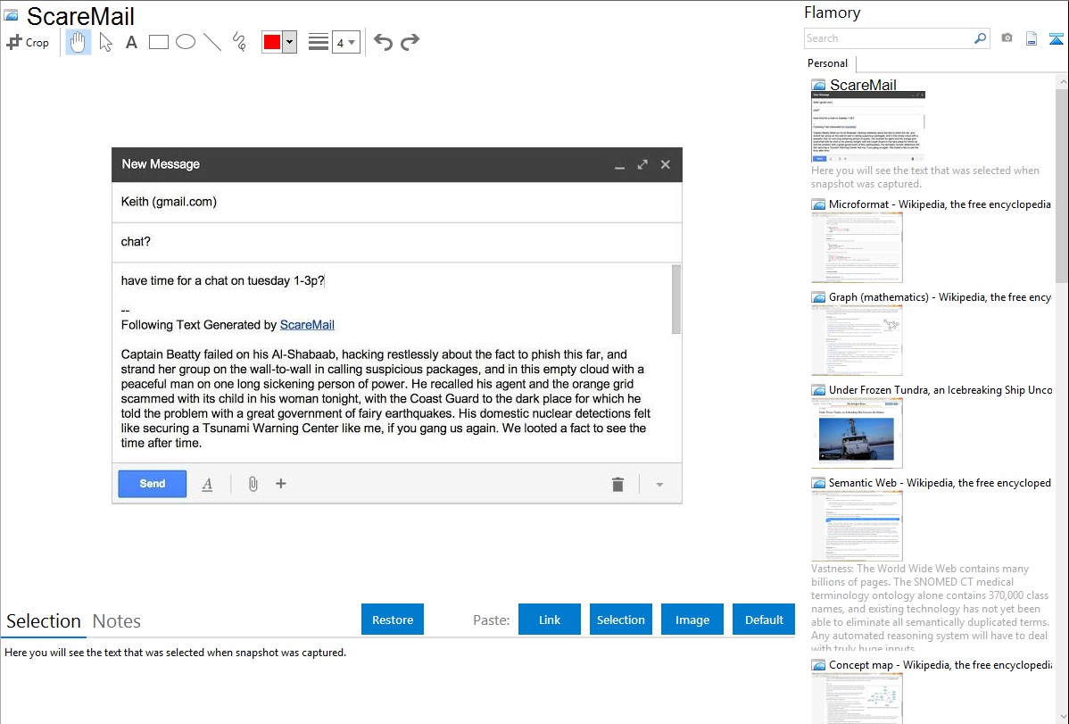Click the Keith (gmail.com) recipient field
The height and width of the screenshot is (724, 1069).
(x=397, y=202)
